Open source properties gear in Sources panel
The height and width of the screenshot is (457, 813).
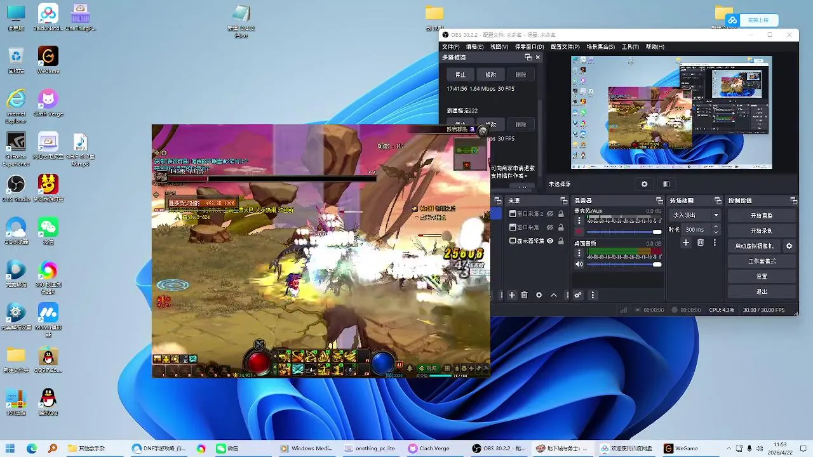[539, 295]
